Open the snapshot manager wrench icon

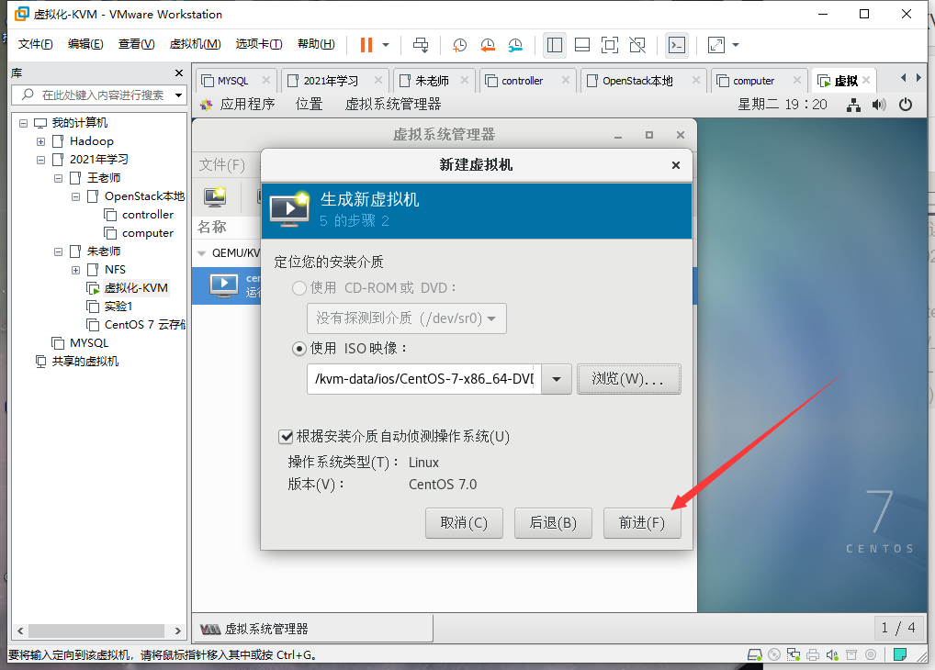click(515, 45)
